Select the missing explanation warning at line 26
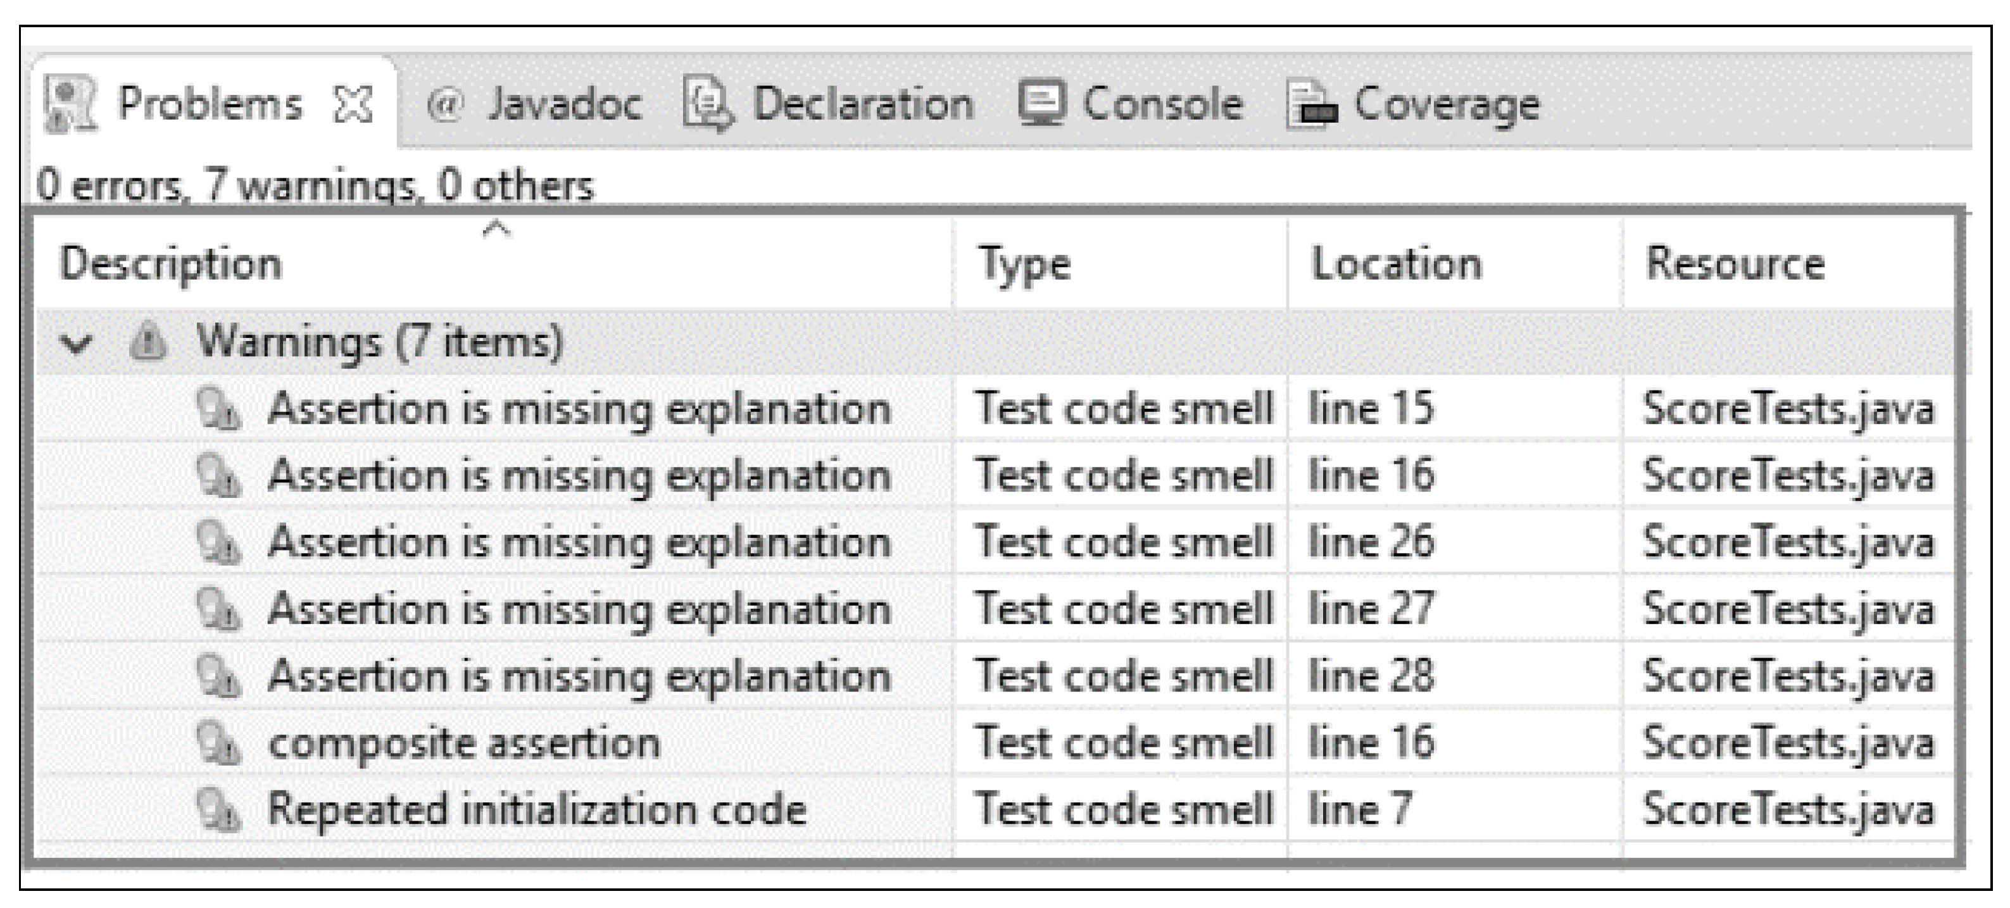This screenshot has height=908, width=2010. pyautogui.click(x=578, y=543)
